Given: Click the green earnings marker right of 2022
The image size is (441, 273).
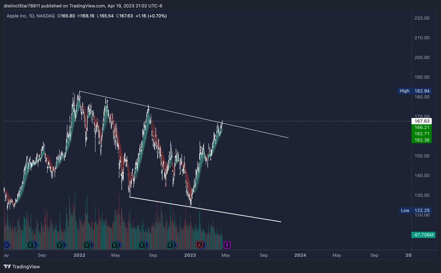Looking at the screenshot, I should point(87,244).
